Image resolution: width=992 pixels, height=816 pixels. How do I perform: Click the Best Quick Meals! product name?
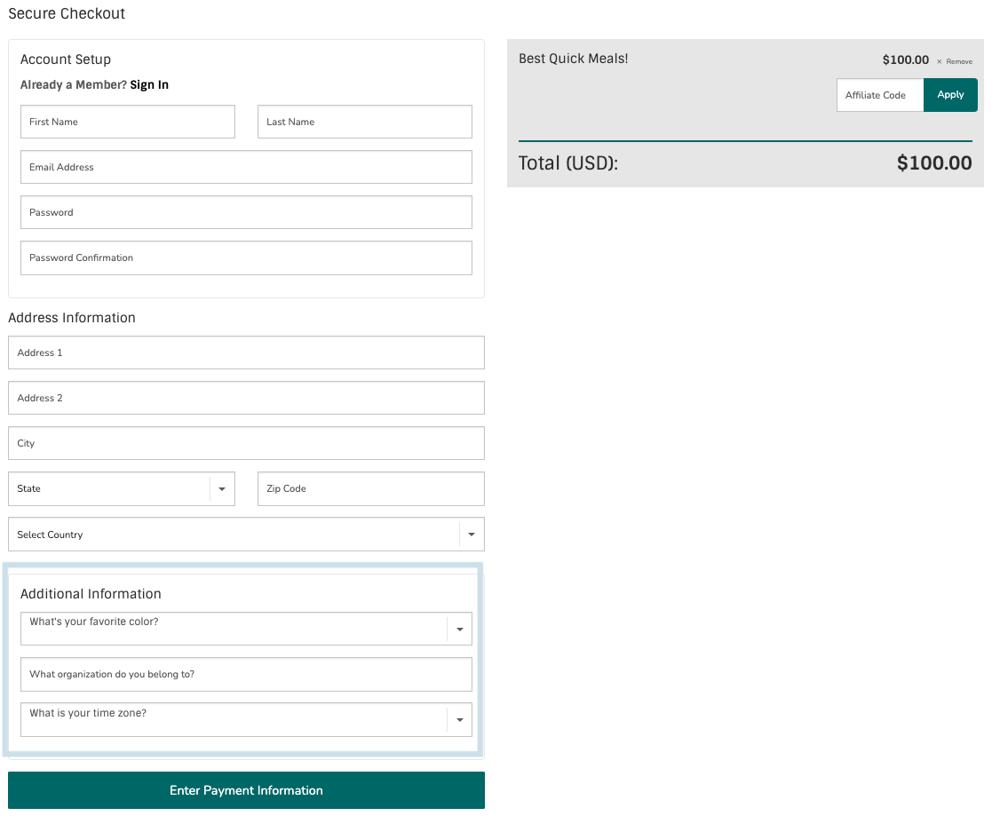(x=573, y=59)
